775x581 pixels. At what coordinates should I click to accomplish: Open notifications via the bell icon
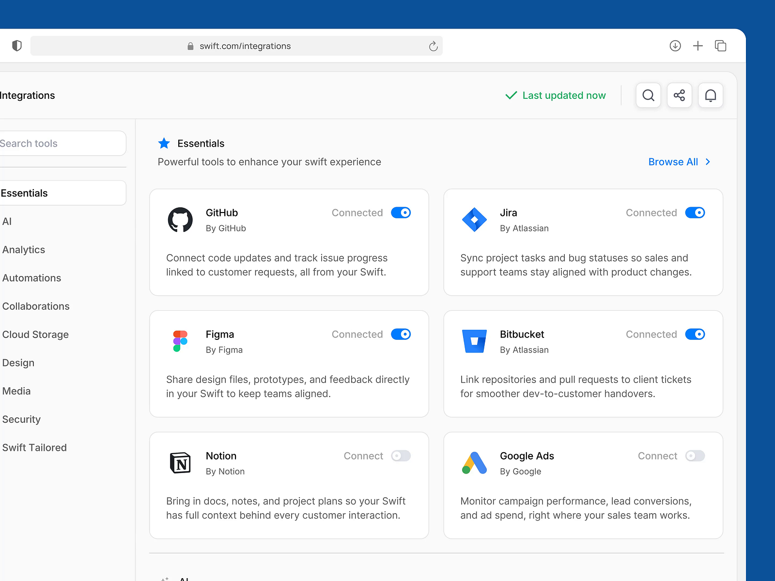[x=711, y=95]
